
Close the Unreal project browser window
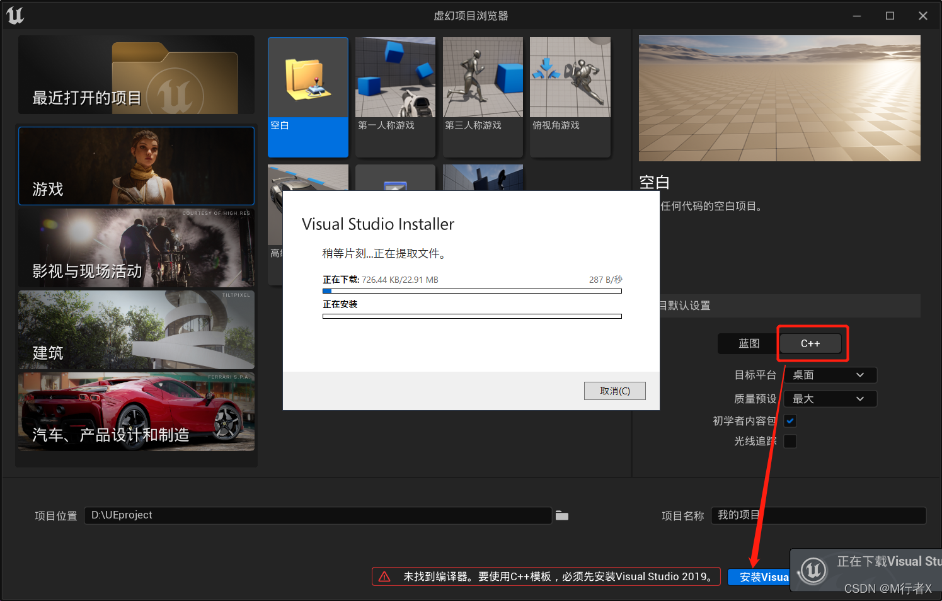(923, 16)
